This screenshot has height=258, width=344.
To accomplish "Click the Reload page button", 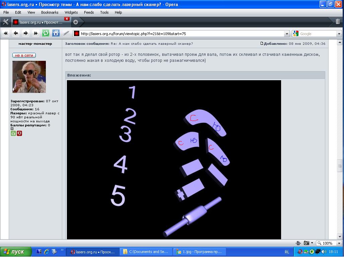I will click(x=46, y=33).
